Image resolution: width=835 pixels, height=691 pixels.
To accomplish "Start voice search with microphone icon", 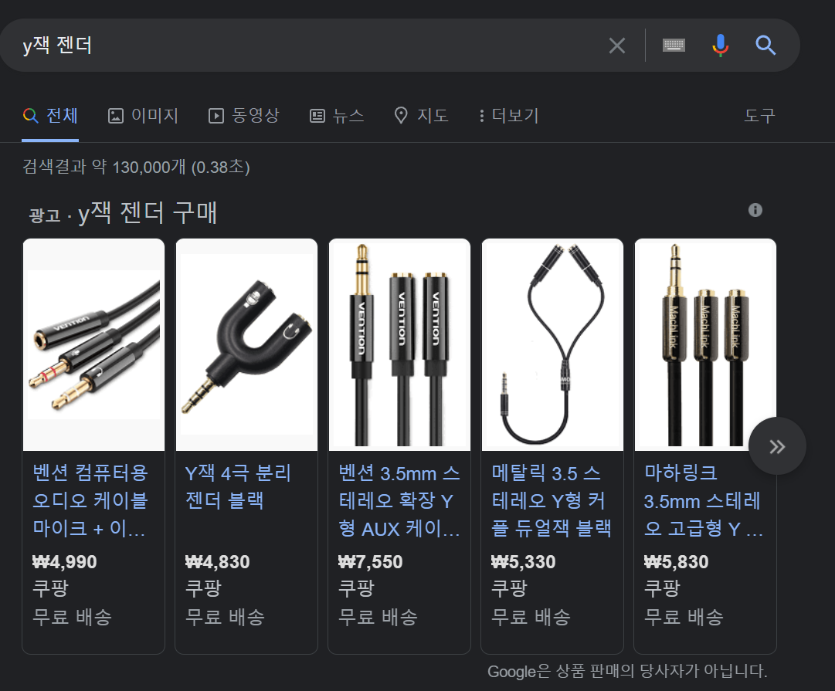I will [720, 46].
